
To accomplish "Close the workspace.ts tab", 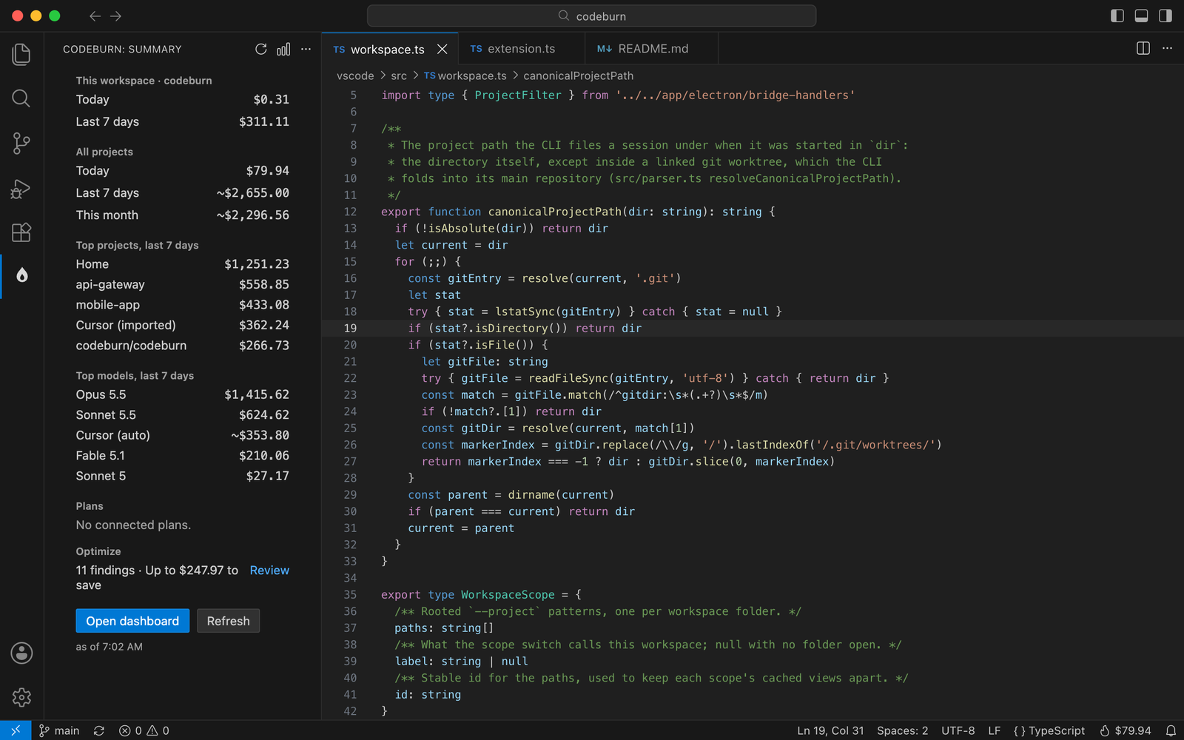I will coord(443,49).
